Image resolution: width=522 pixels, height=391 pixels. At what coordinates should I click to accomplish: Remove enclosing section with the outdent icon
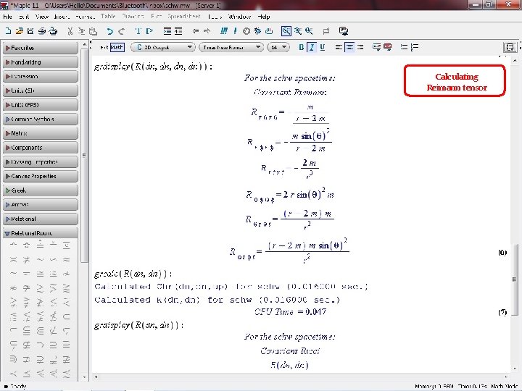(178, 31)
